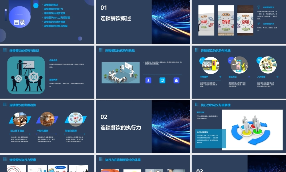286x172 pixels.
Task: Click the monitor icon beside the bell icon
Action: 162,81
